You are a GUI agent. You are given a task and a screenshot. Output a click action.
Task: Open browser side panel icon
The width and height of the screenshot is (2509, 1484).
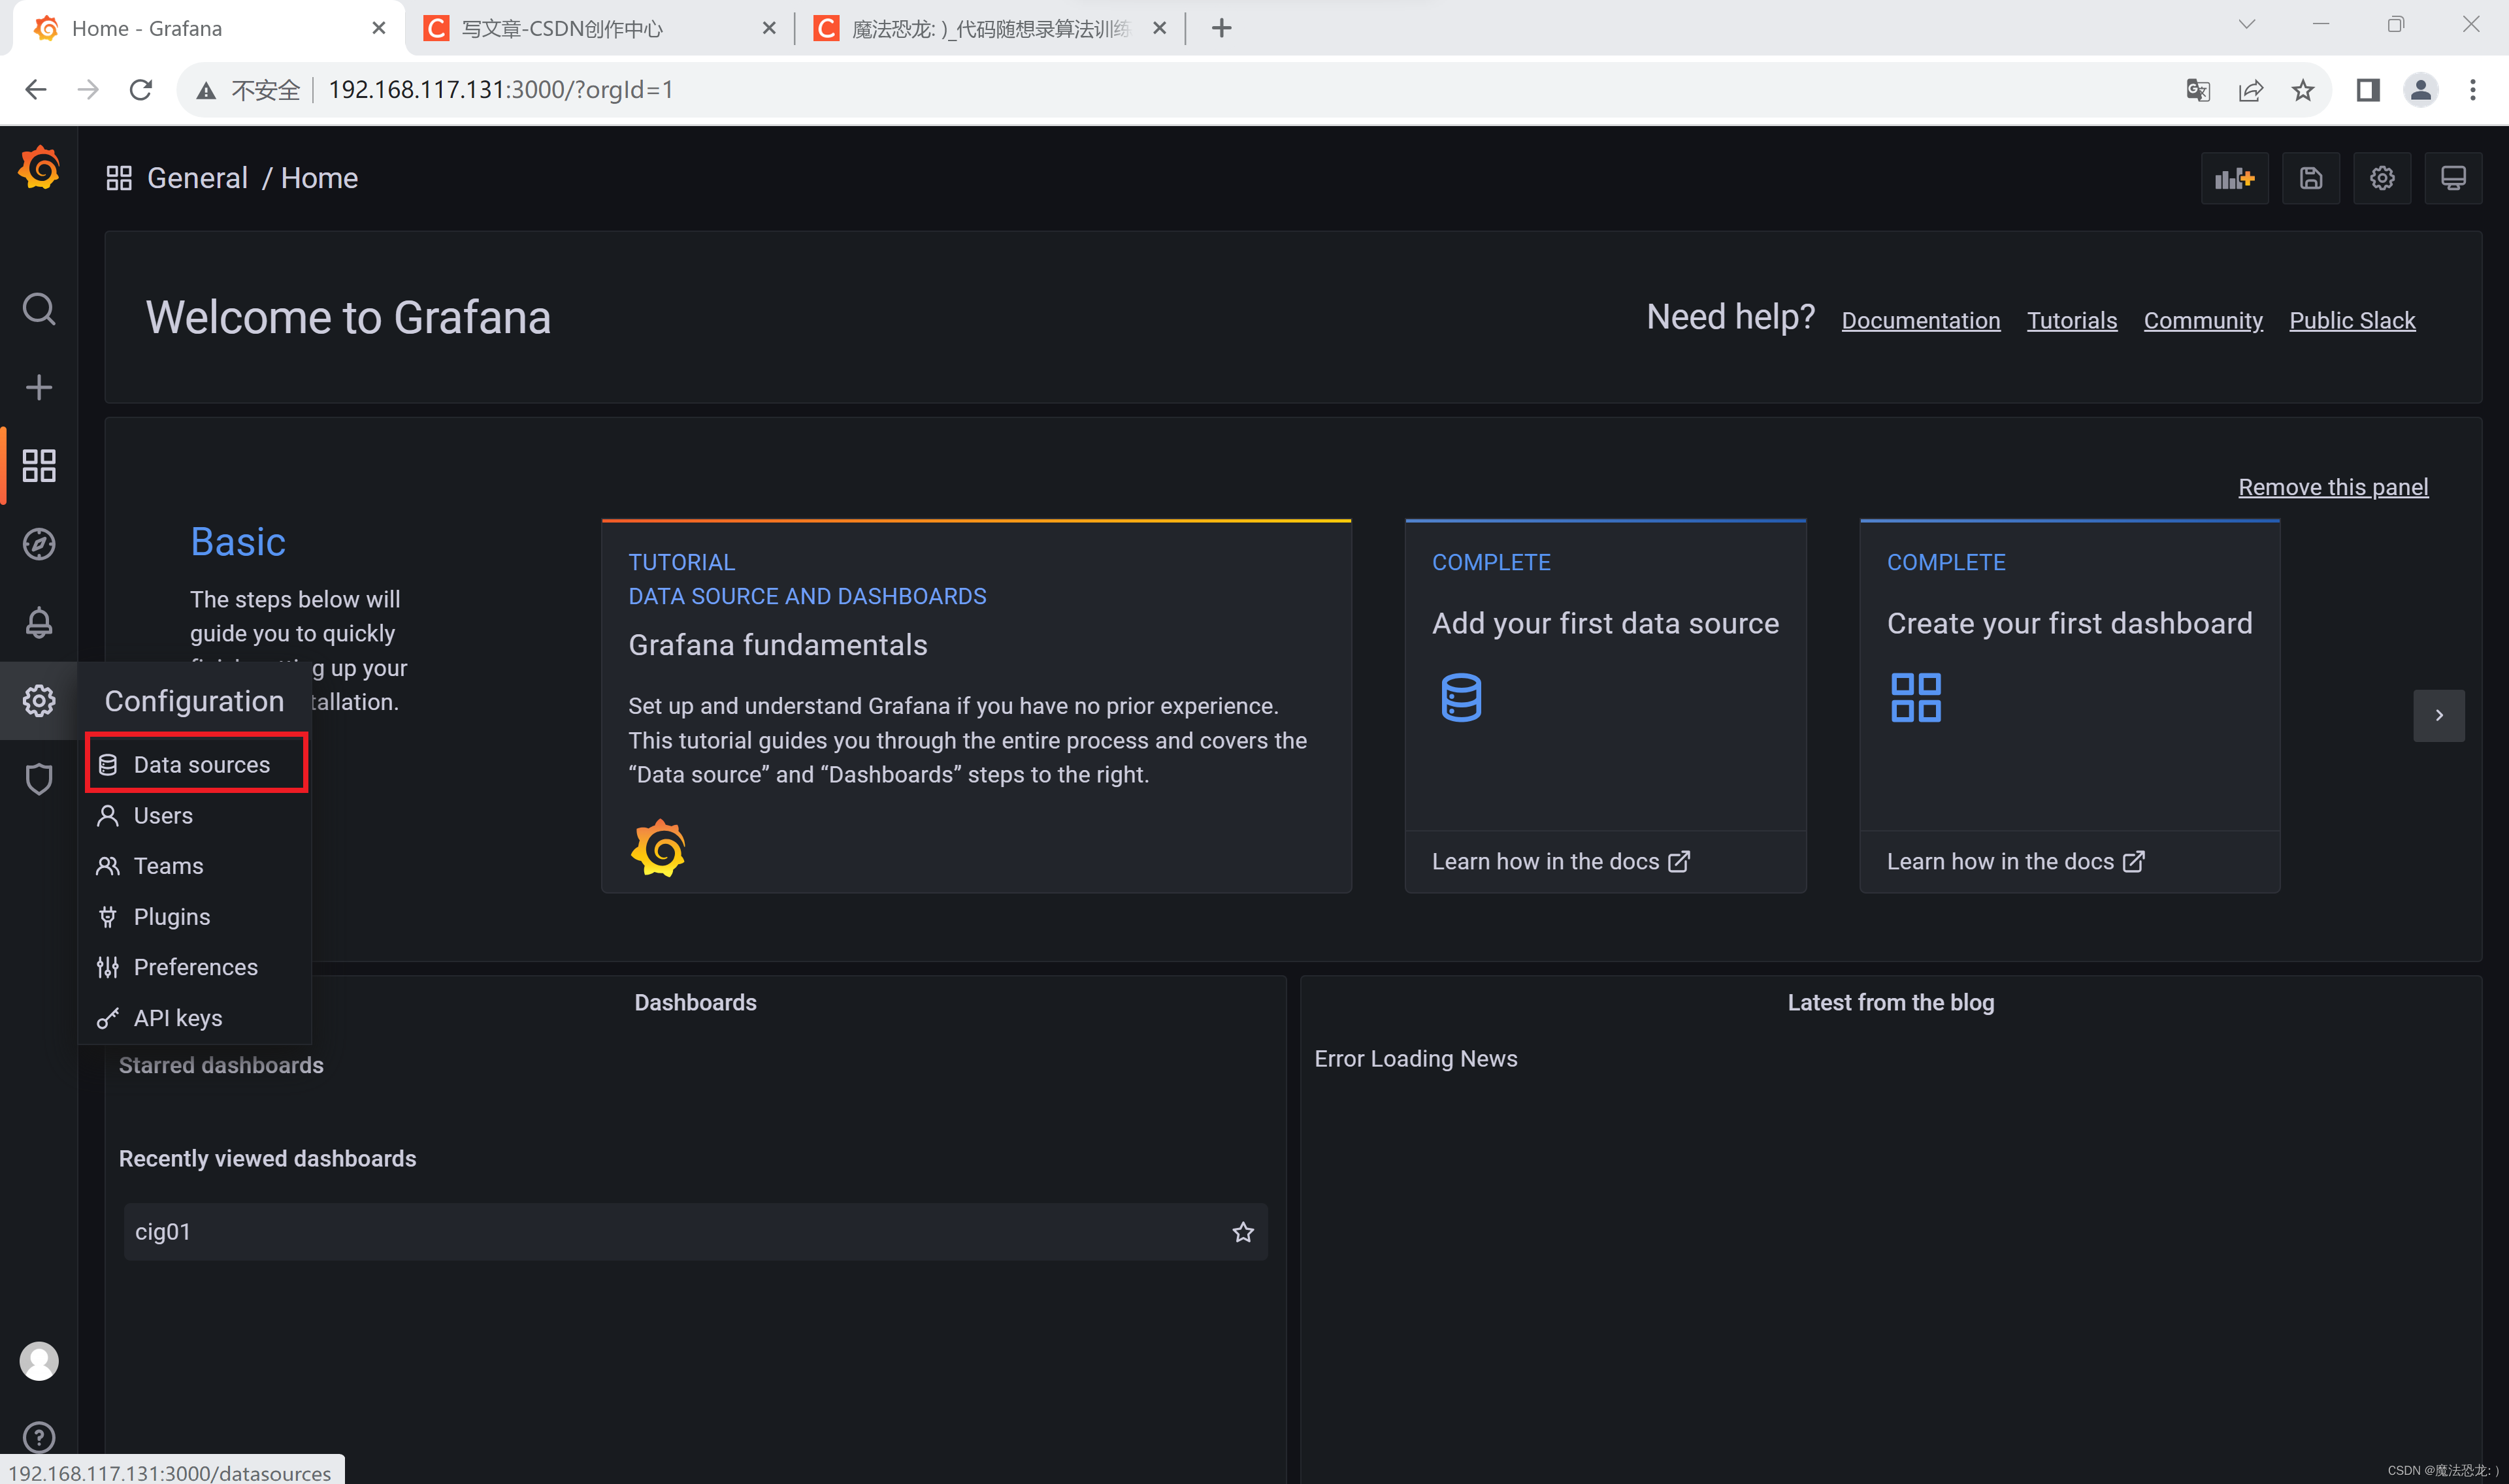coord(2367,90)
